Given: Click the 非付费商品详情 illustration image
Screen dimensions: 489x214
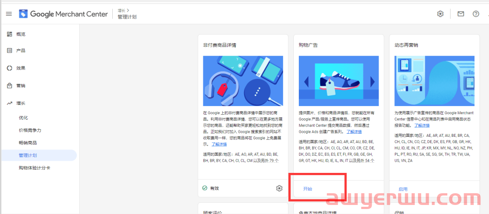Looking at the screenshot, I should click(x=243, y=81).
